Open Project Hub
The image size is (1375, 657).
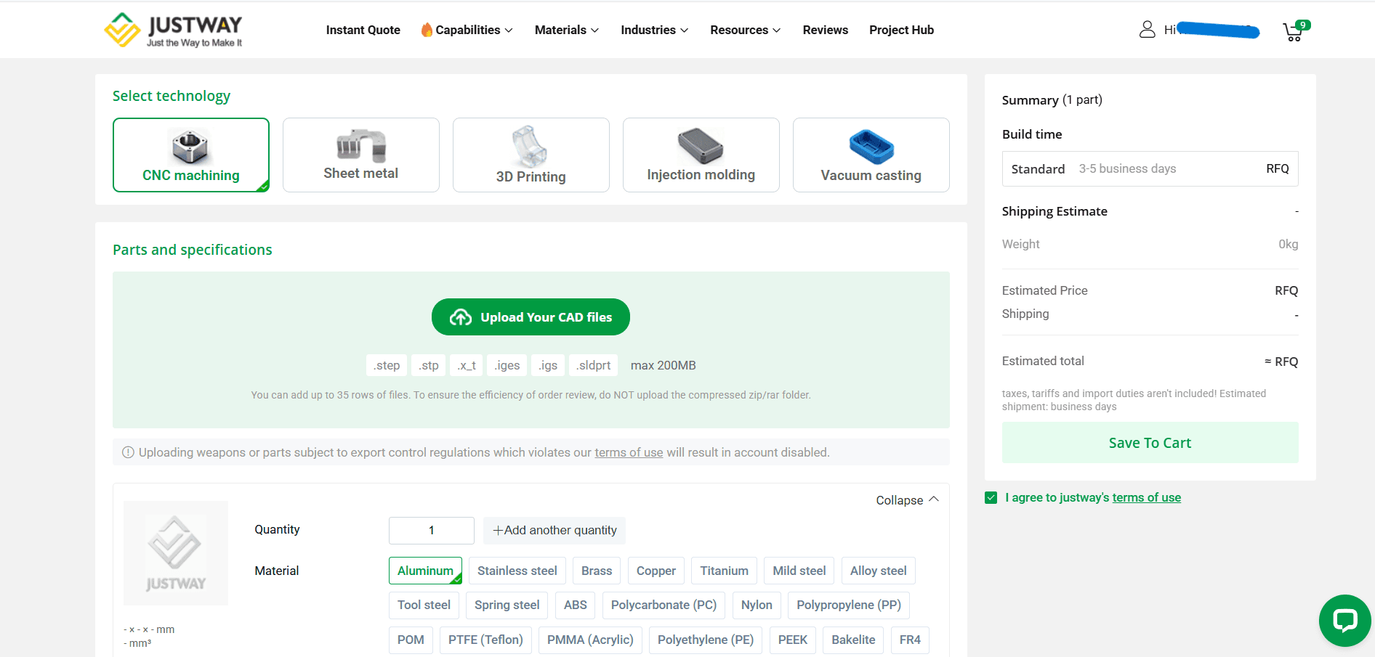(x=902, y=30)
